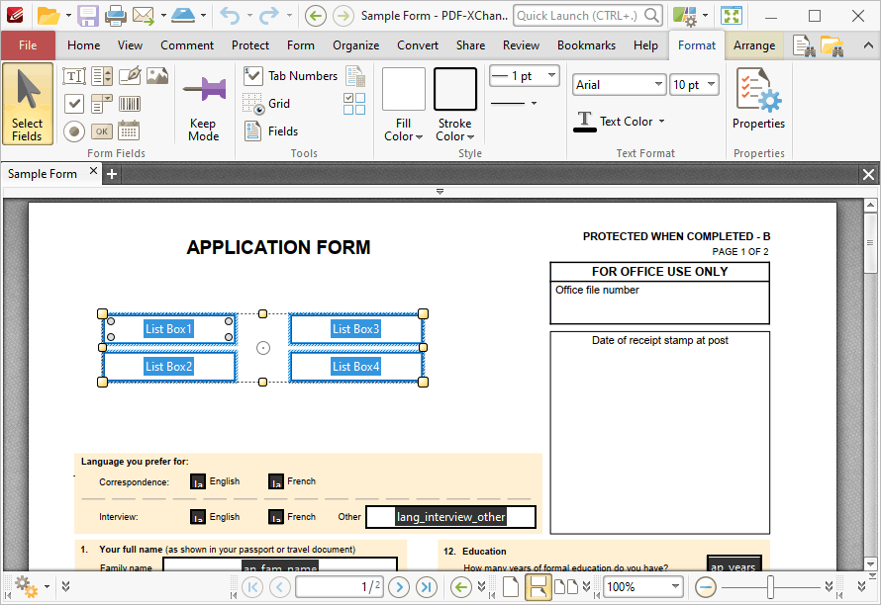
Task: Enable Tab Numbers display
Action: (290, 76)
